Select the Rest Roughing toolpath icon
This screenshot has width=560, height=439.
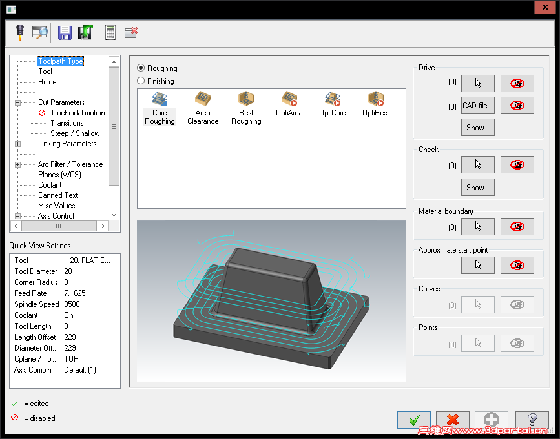pyautogui.click(x=246, y=109)
